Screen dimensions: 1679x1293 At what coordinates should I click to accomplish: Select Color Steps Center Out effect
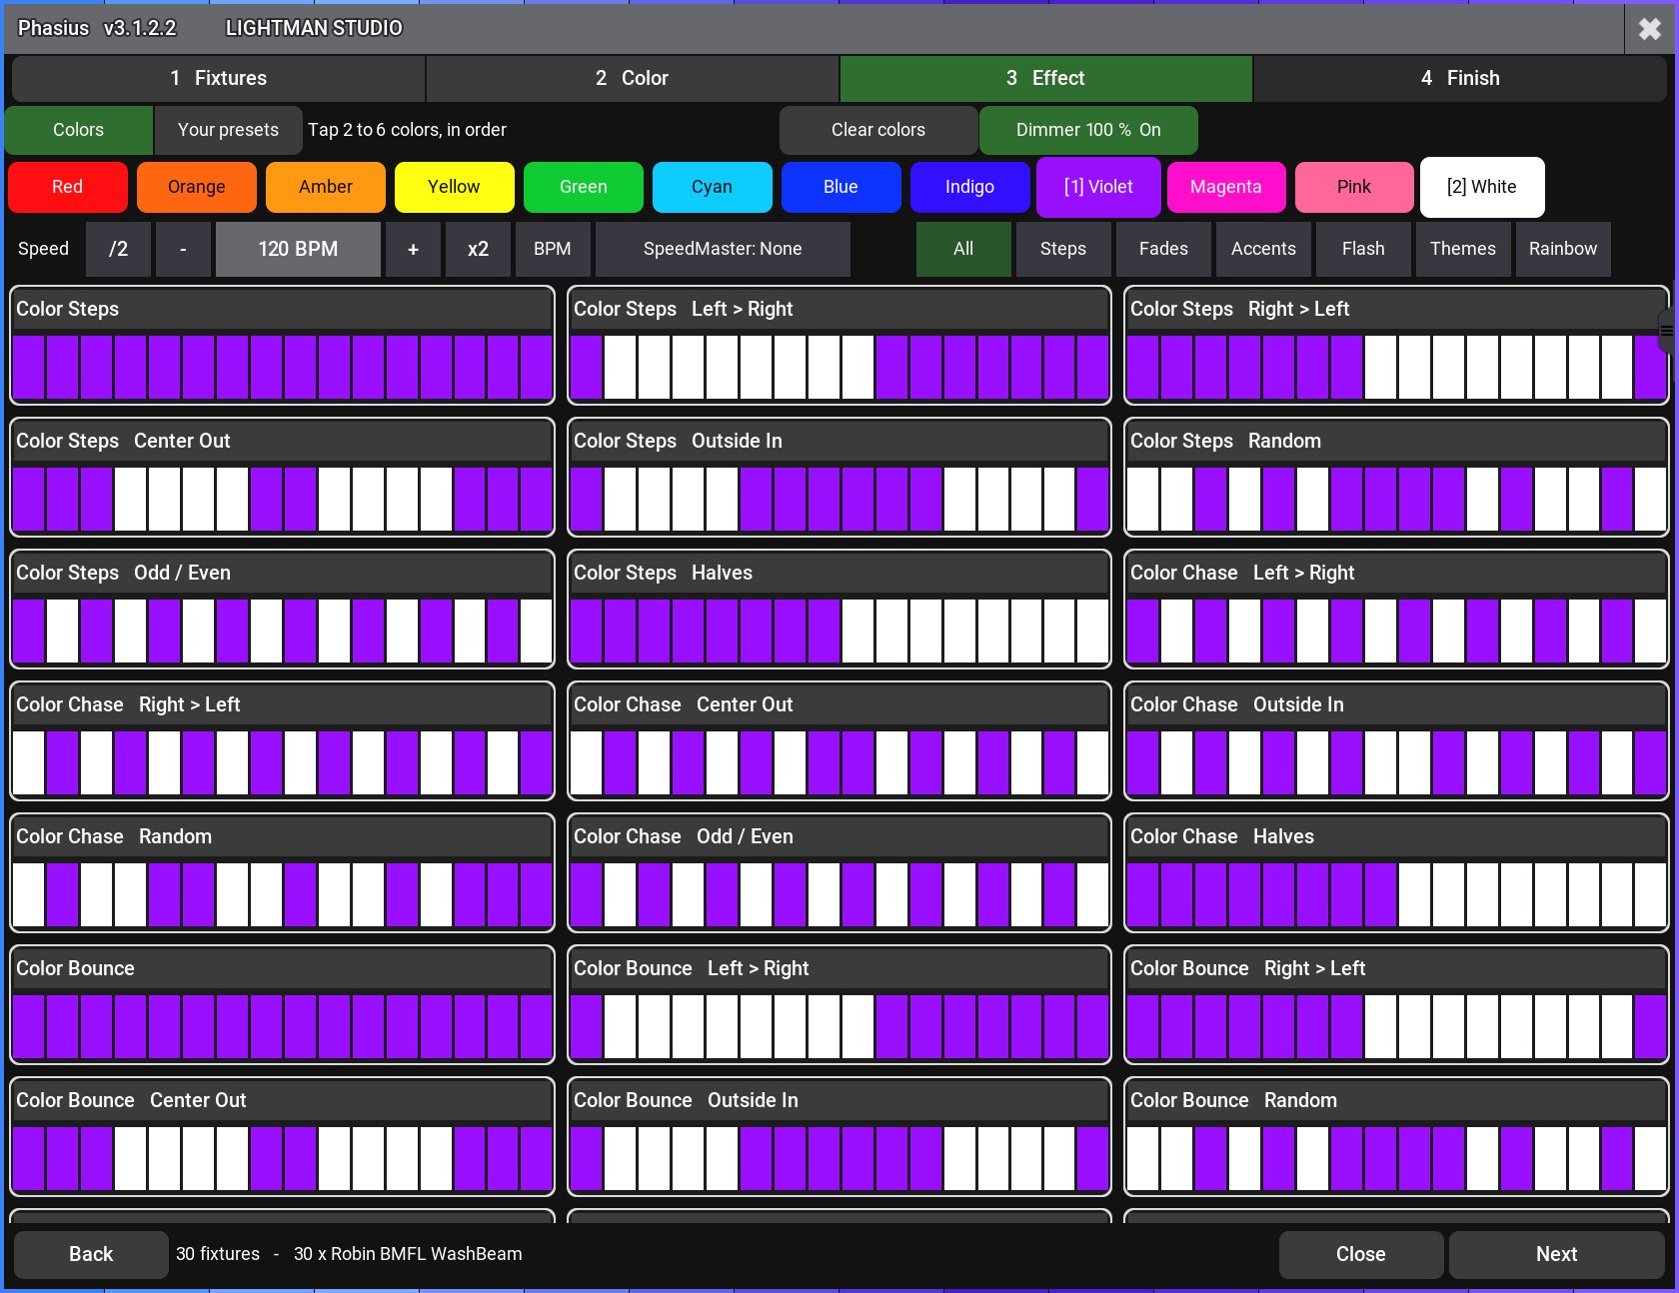tap(282, 477)
